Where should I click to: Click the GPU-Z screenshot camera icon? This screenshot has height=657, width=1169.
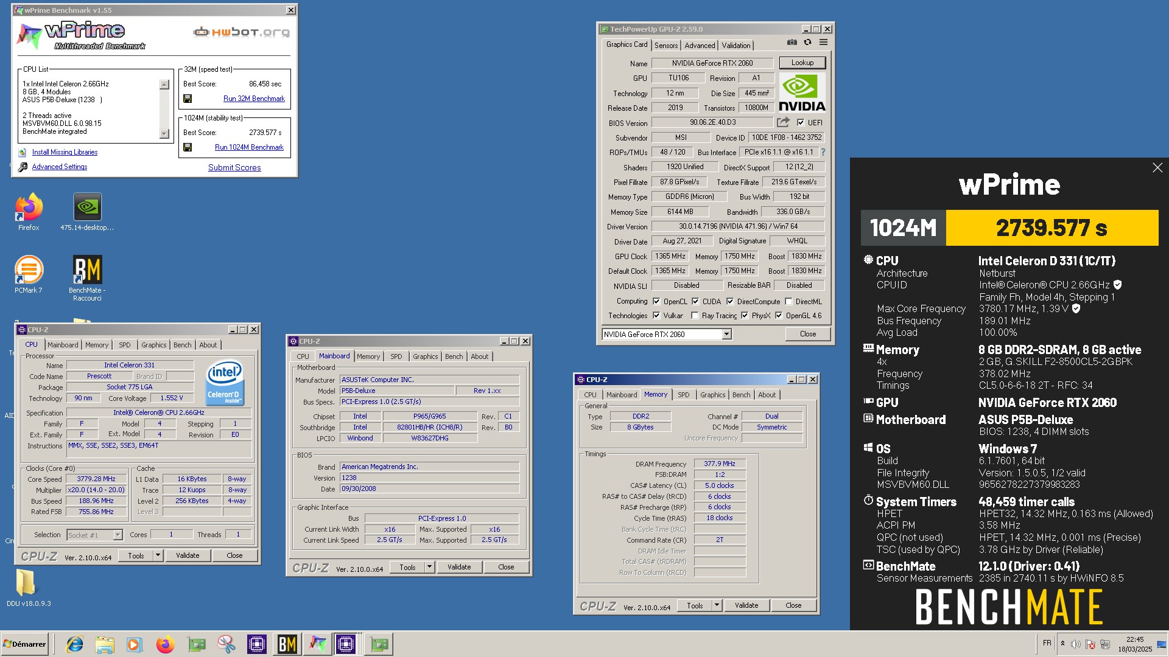tap(792, 43)
